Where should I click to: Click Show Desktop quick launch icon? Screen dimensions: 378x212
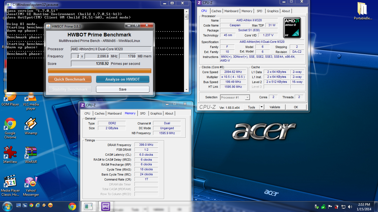click(x=19, y=205)
